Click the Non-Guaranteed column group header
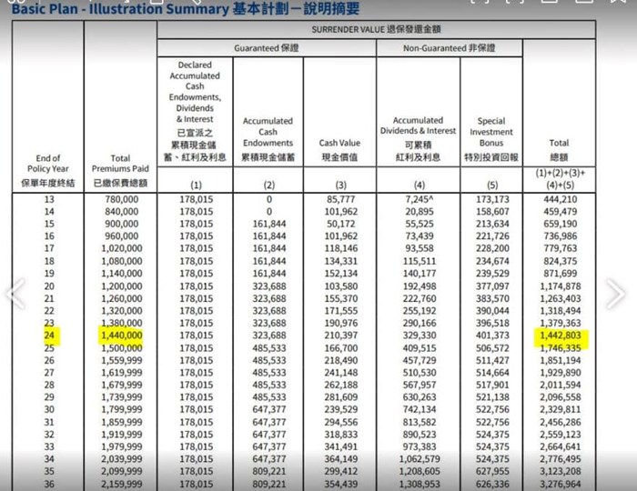Screen dimensions: 637x491 (x=449, y=46)
